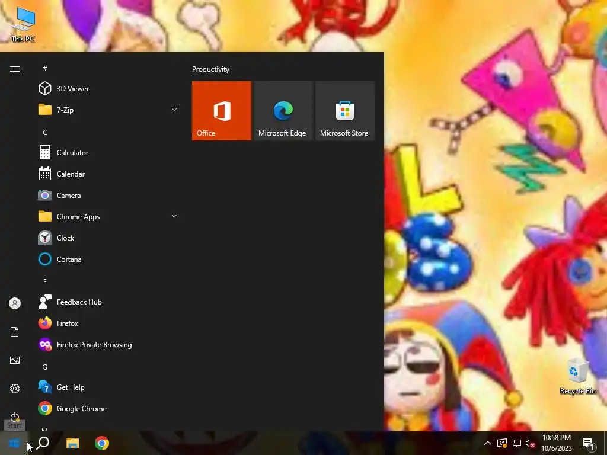The height and width of the screenshot is (455, 607).
Task: Open Pictures from the Start sidebar
Action: (x=15, y=360)
